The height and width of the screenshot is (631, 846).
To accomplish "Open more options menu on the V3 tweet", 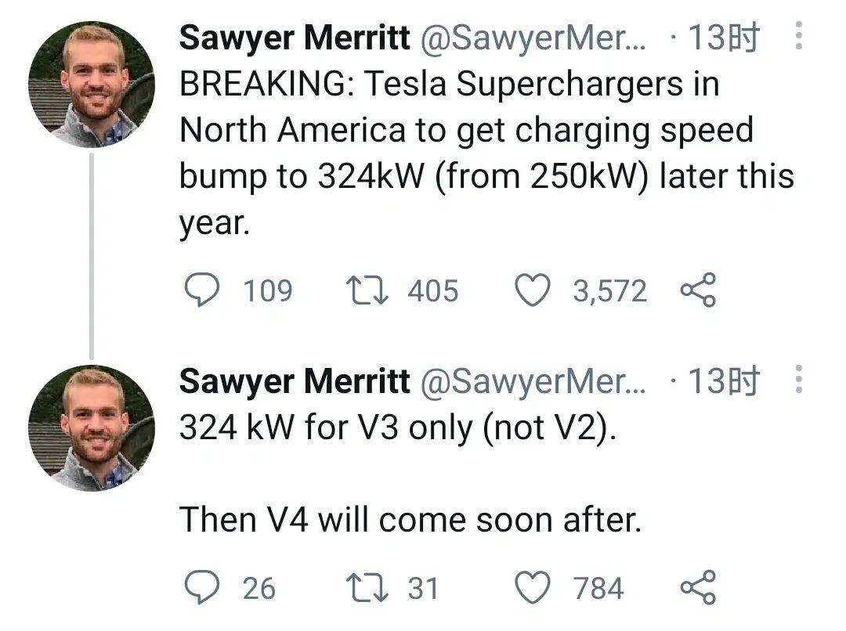I will click(798, 380).
